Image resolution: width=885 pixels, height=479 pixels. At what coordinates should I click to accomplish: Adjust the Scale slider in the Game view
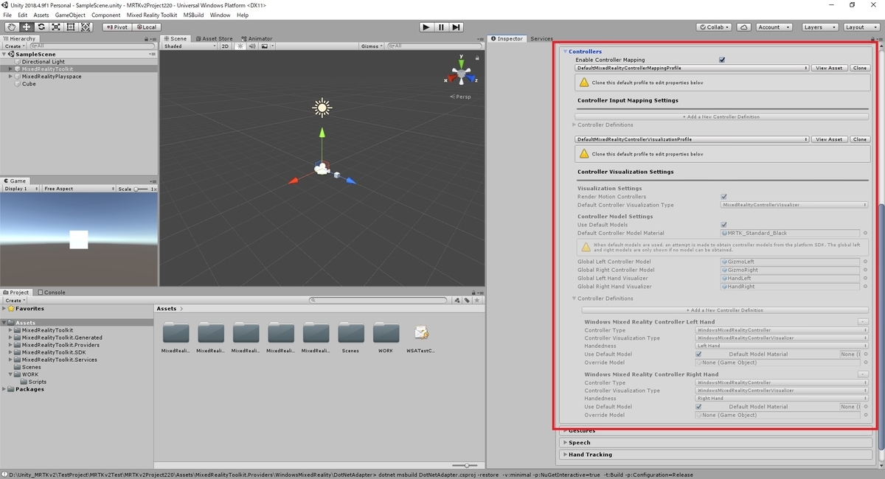pos(142,189)
